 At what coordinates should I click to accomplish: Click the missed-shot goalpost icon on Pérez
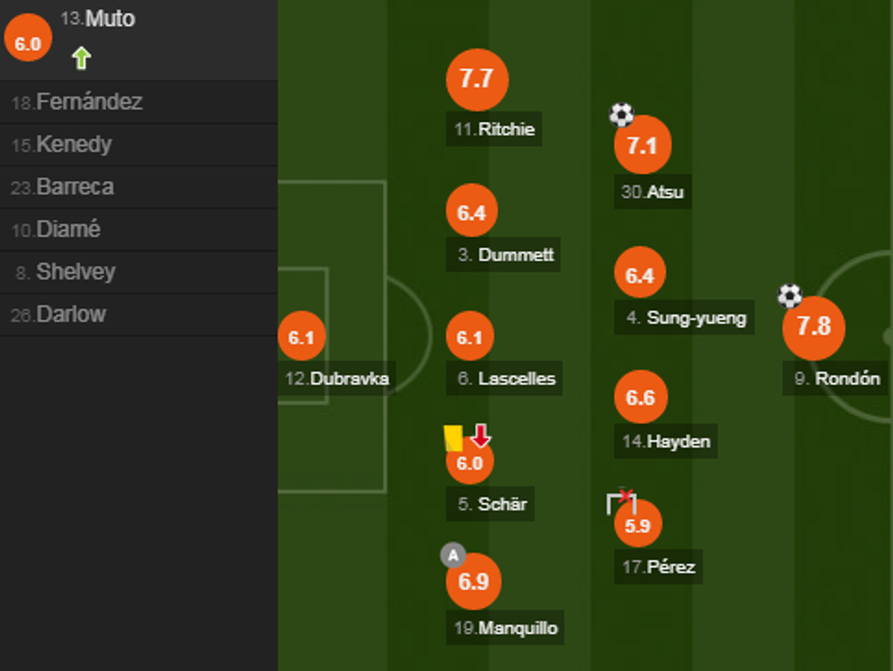[x=621, y=502]
